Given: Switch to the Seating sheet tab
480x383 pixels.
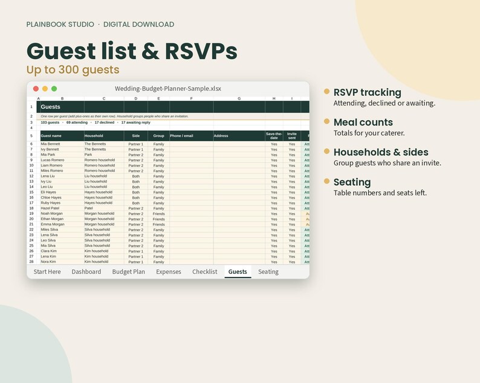Looking at the screenshot, I should 268,271.
